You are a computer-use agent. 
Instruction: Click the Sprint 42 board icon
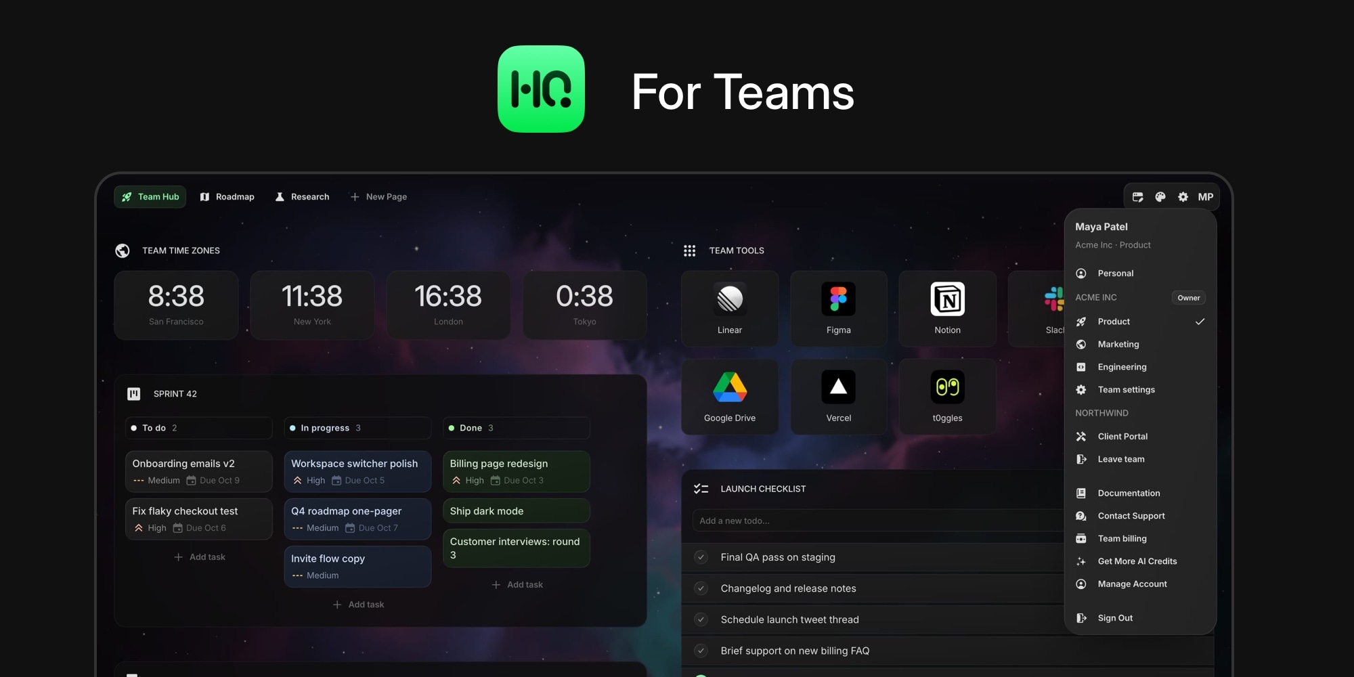(x=134, y=394)
